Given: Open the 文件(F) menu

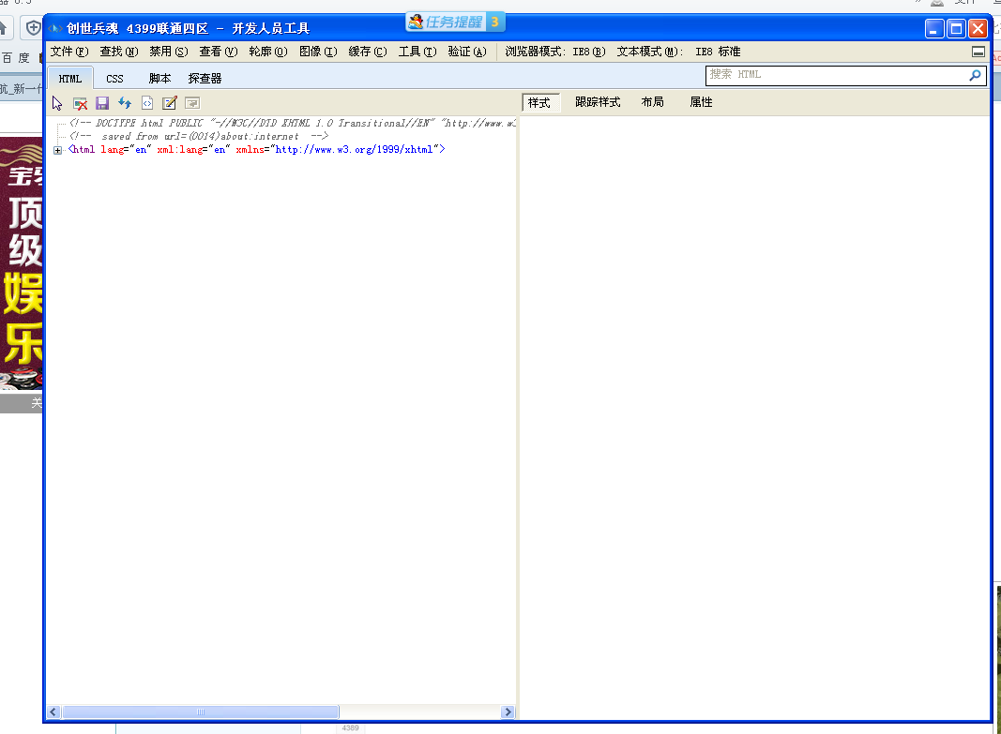Looking at the screenshot, I should click(68, 52).
